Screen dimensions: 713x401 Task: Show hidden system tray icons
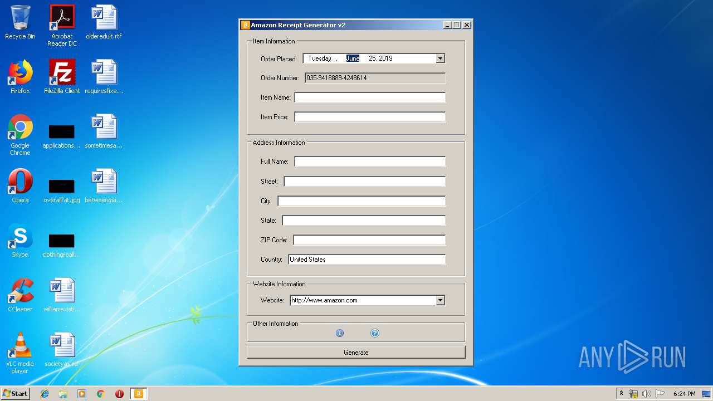[x=621, y=393]
